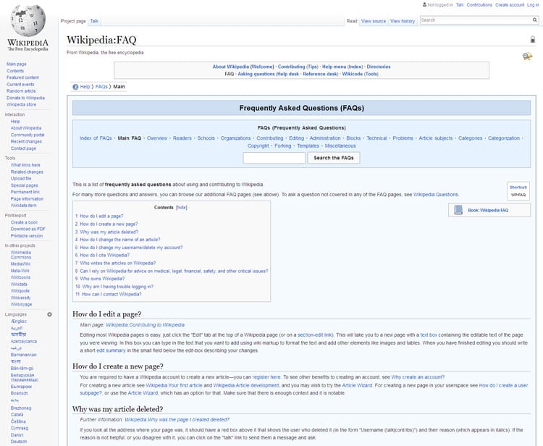
Task: Jump to How do I edit a page? in Contents
Action: (x=101, y=216)
